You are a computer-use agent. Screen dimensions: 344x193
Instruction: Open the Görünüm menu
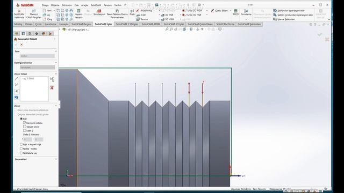click(x=67, y=5)
